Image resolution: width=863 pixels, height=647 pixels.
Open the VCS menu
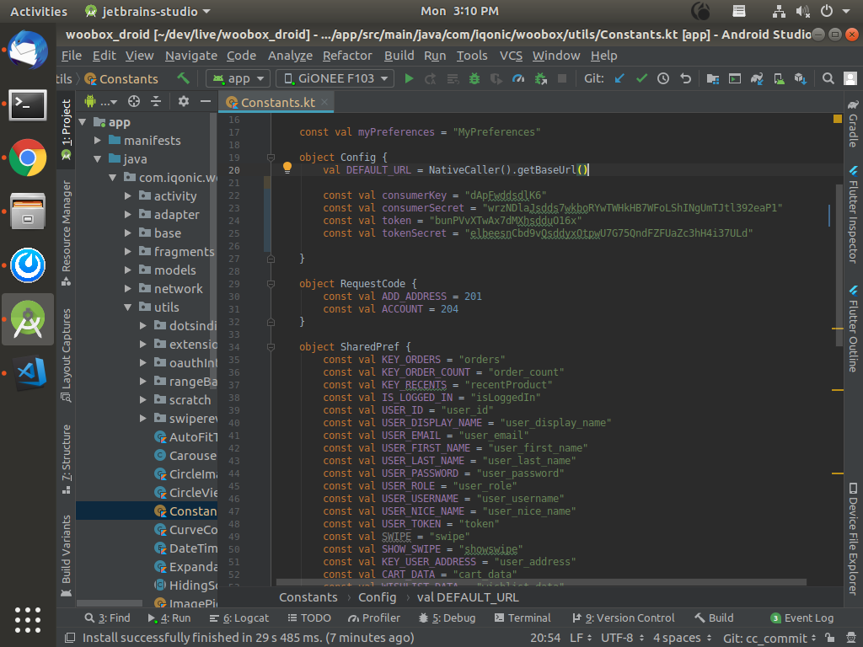coord(511,56)
